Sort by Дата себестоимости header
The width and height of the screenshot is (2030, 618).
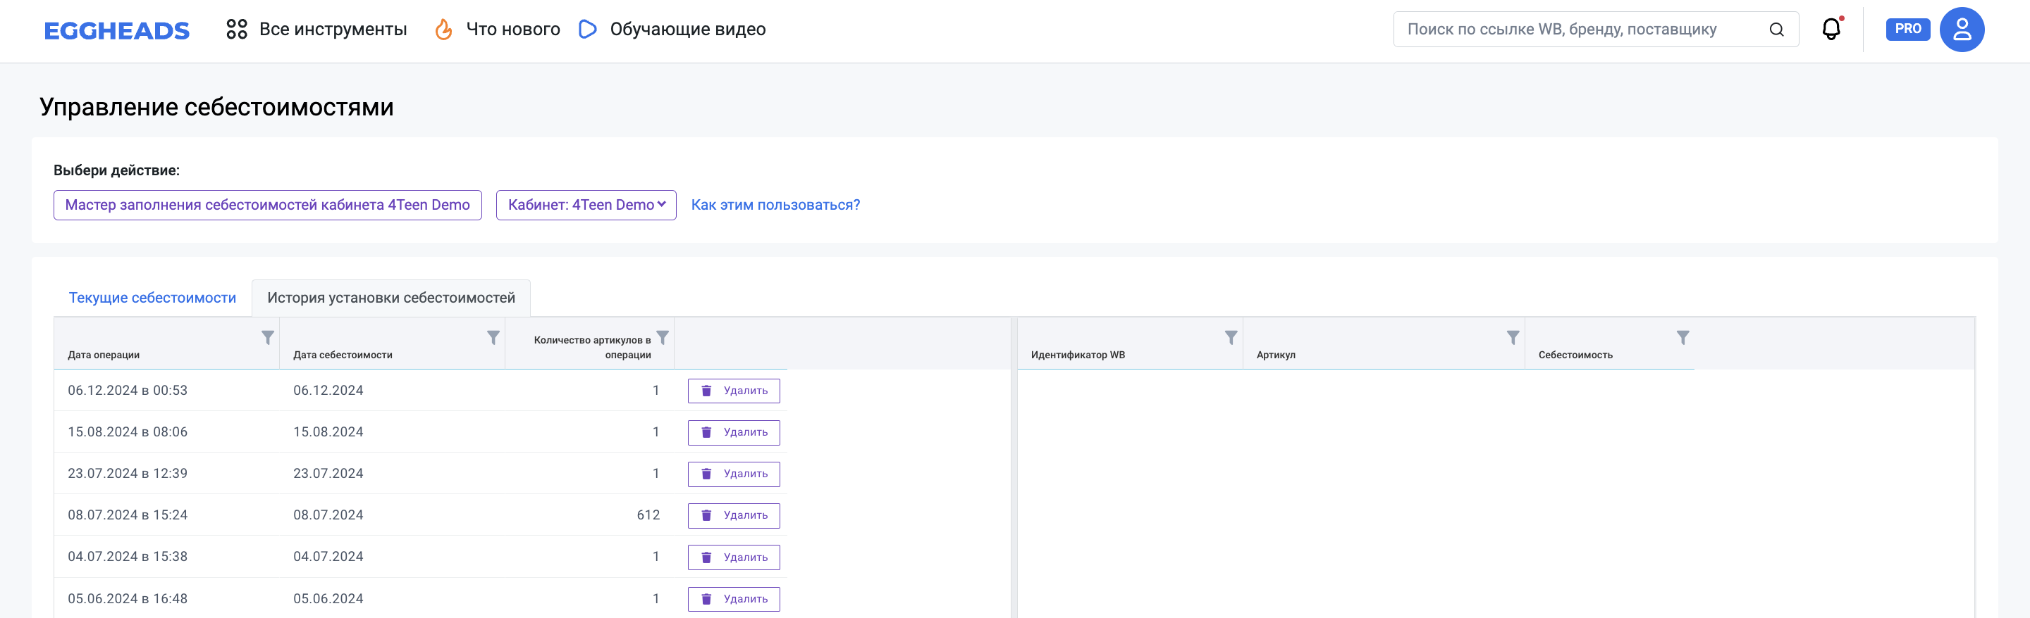coord(343,355)
